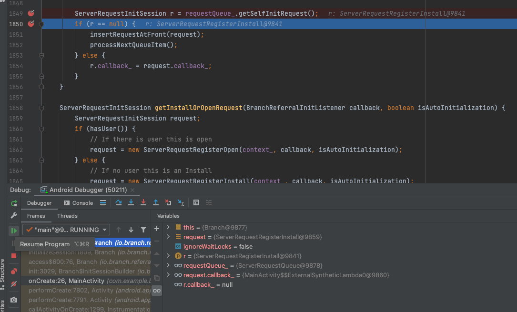Screen dimensions: 517x312
Task: Toggle the watches glasses icon in the Variables panel
Action: click(157, 291)
